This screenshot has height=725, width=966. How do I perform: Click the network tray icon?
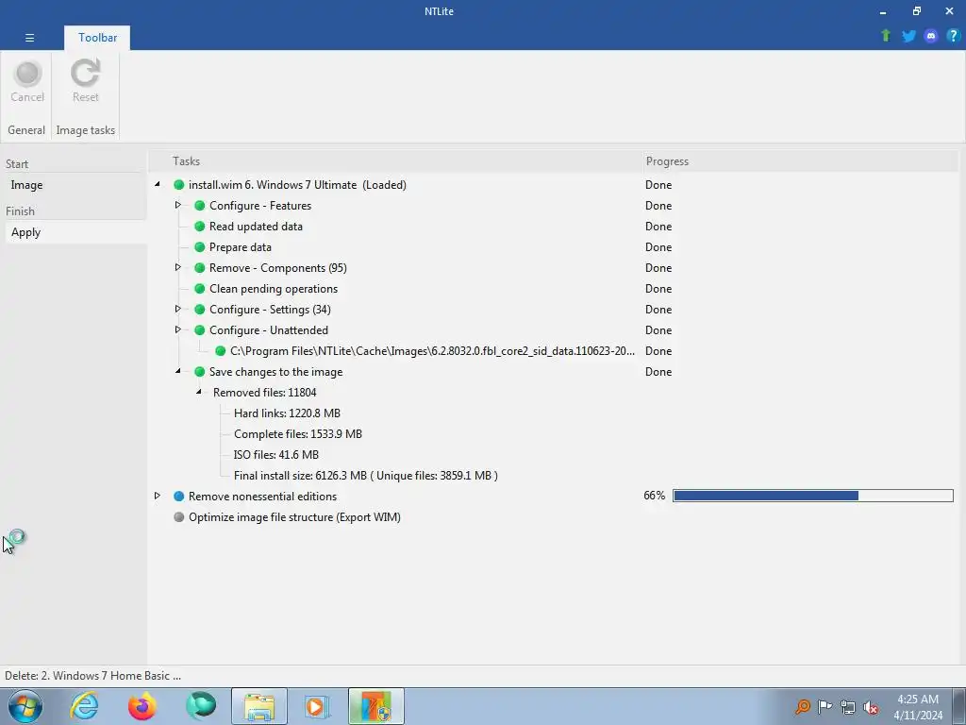pos(848,706)
